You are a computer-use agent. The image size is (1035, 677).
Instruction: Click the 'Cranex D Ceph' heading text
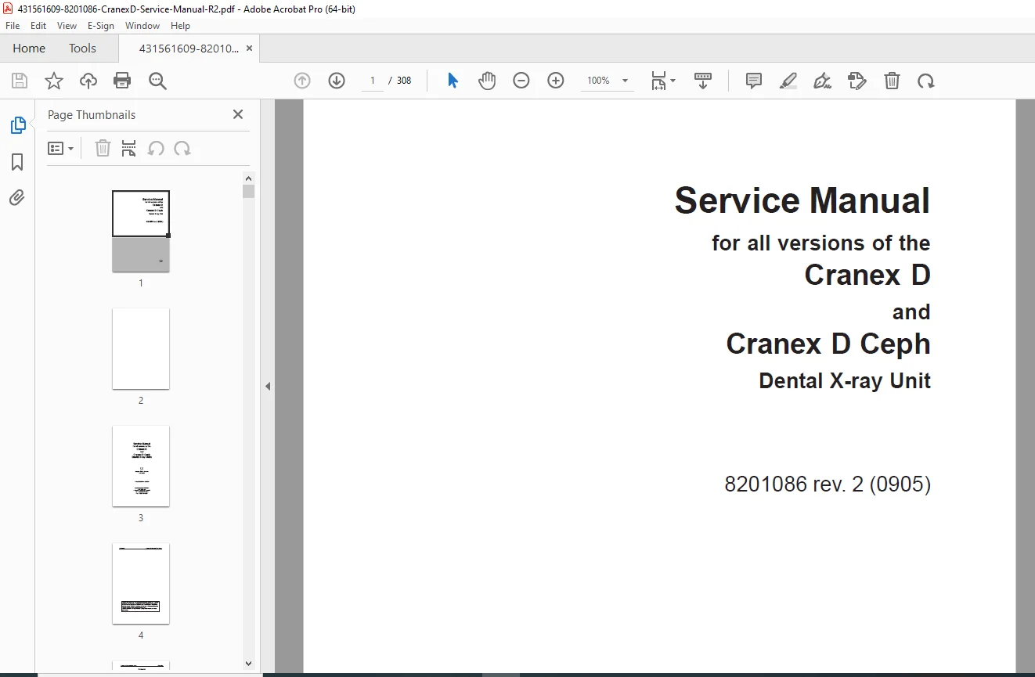(x=828, y=344)
